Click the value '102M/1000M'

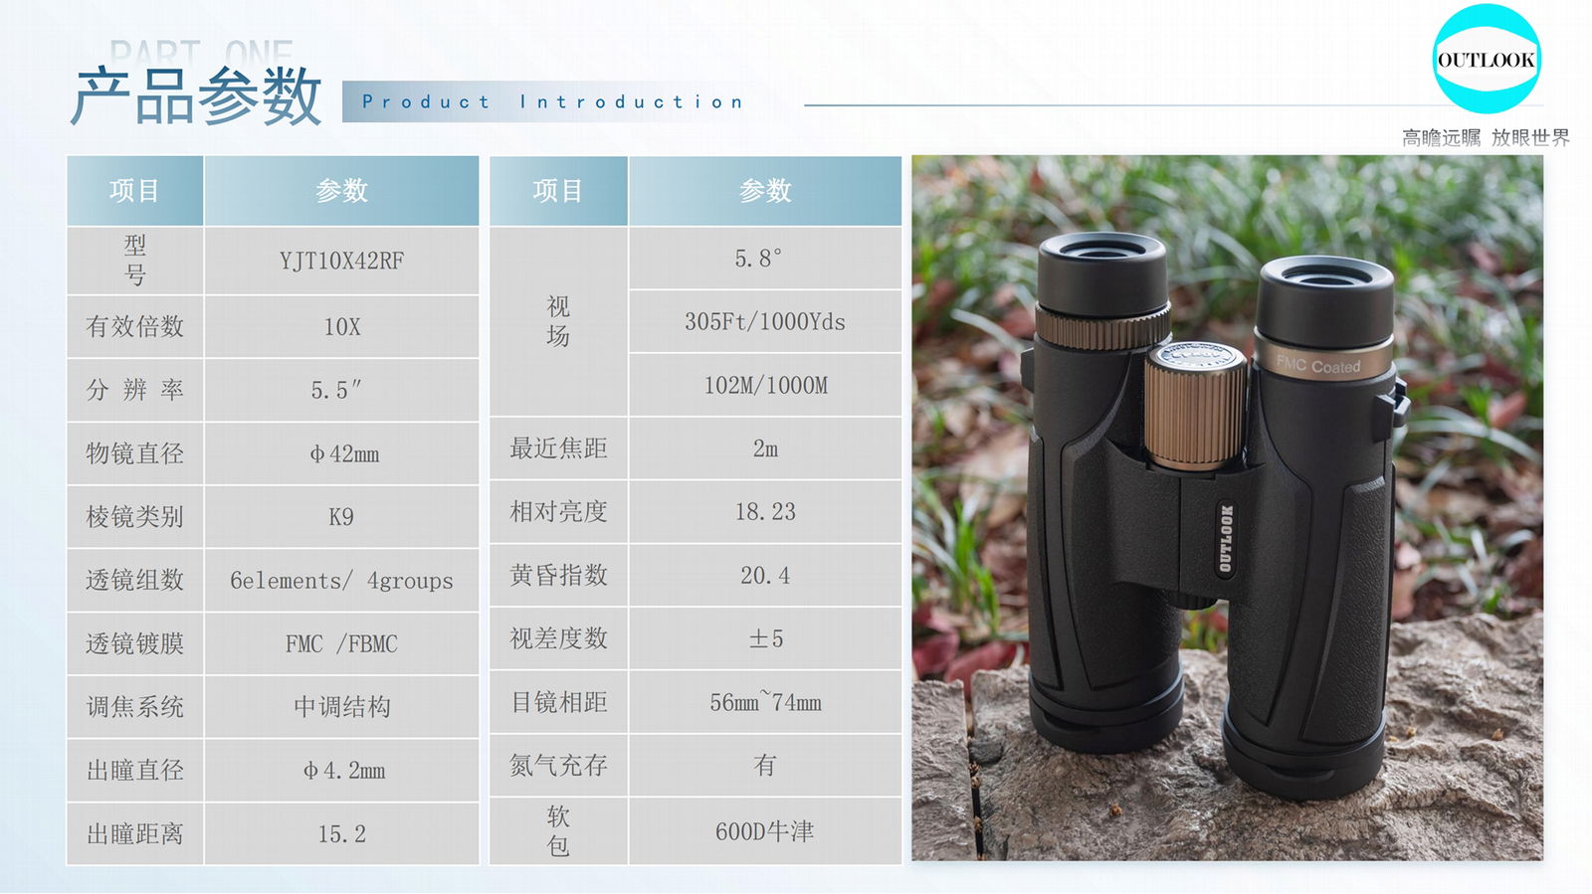(765, 385)
